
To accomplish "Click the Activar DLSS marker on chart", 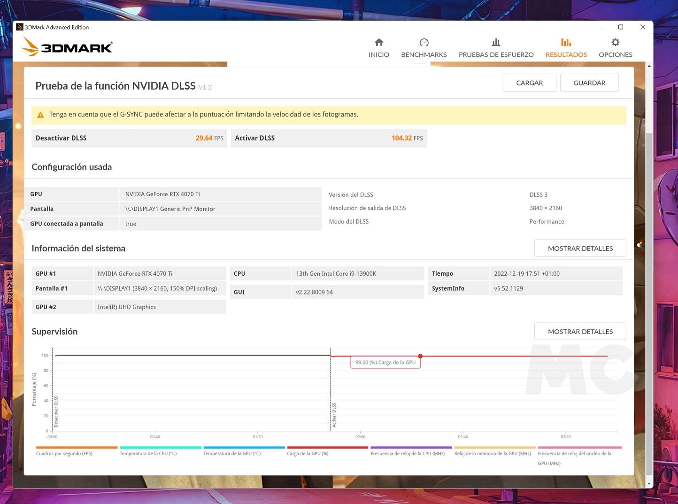I will (334, 415).
